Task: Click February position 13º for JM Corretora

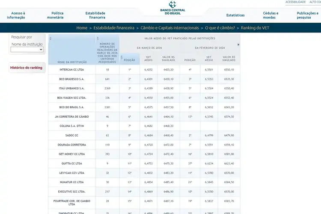Action: point(190,117)
